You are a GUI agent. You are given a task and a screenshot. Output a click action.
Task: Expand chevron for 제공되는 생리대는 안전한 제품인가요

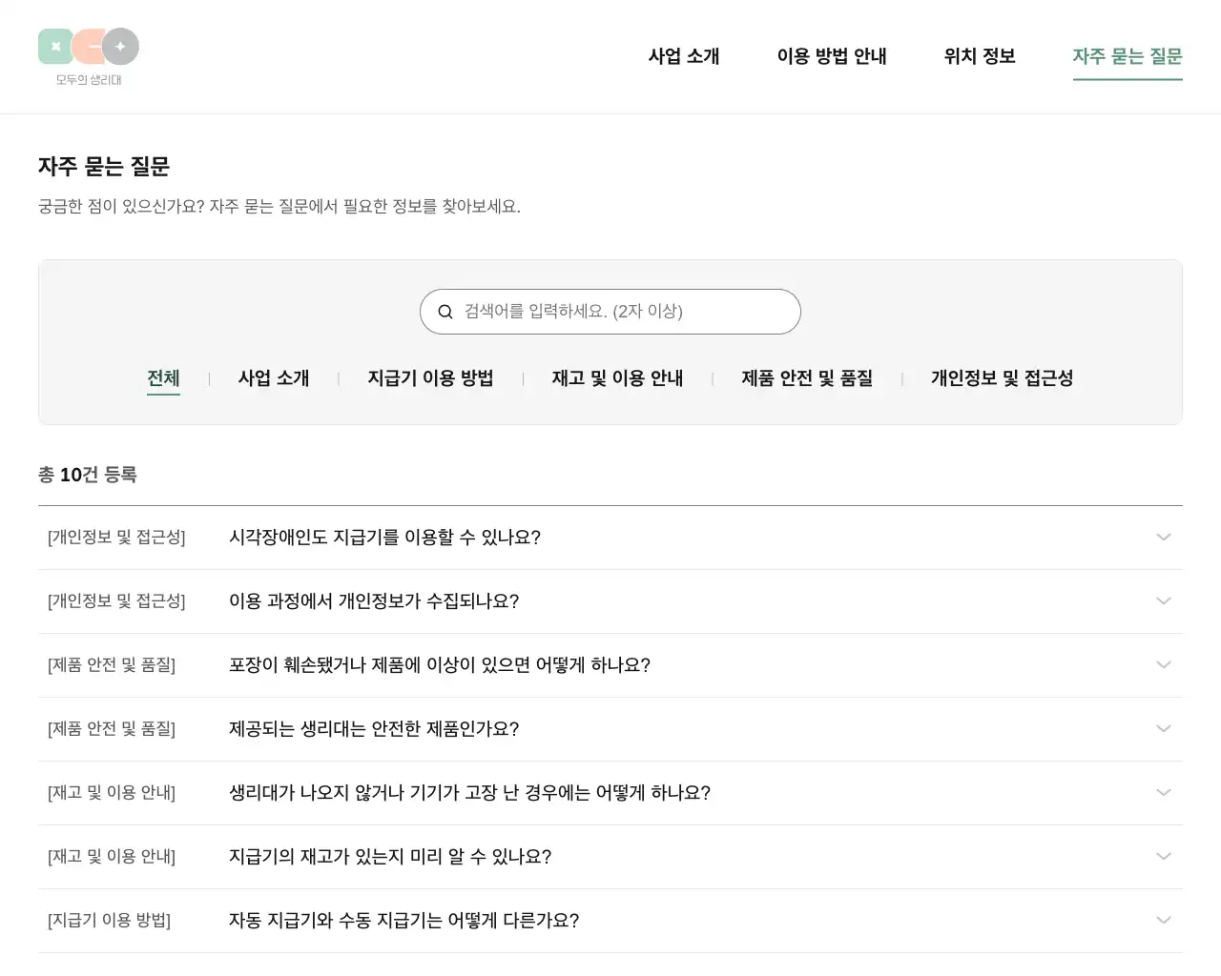pyautogui.click(x=1164, y=729)
